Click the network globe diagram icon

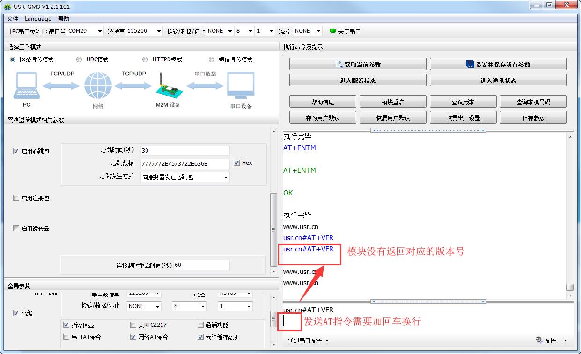(98, 86)
